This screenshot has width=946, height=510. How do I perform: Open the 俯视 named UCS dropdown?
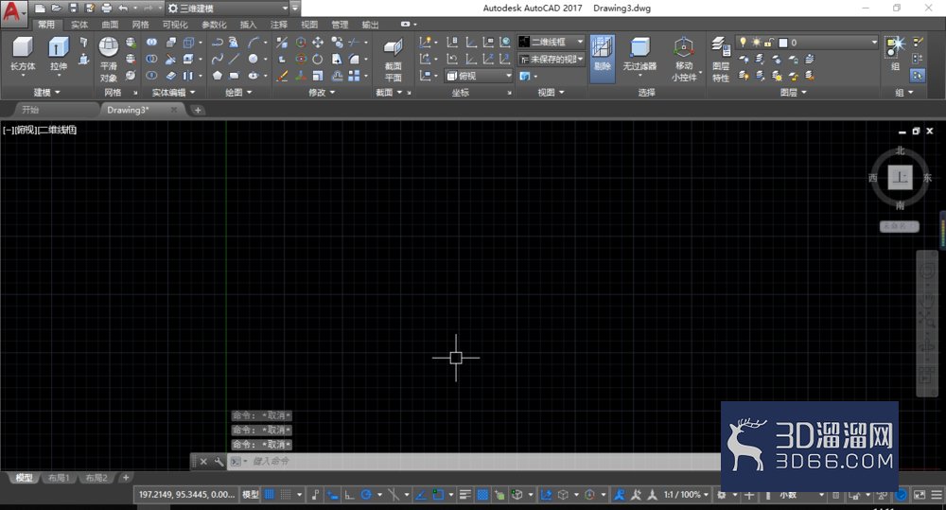pyautogui.click(x=479, y=76)
